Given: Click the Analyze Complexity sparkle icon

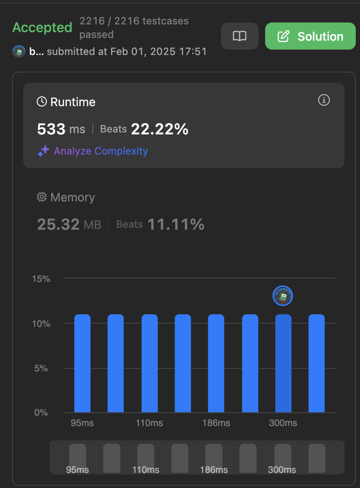Looking at the screenshot, I should [43, 151].
